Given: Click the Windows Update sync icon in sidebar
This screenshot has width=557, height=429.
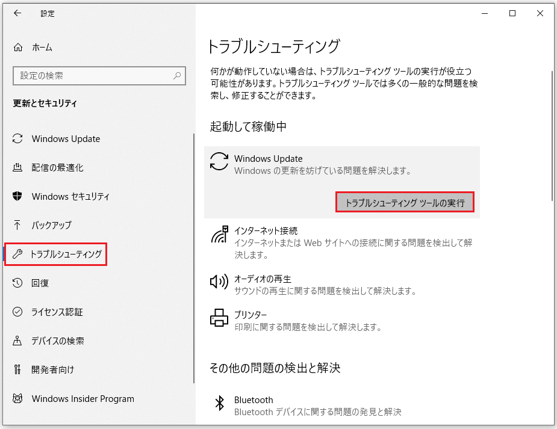Looking at the screenshot, I should [18, 139].
